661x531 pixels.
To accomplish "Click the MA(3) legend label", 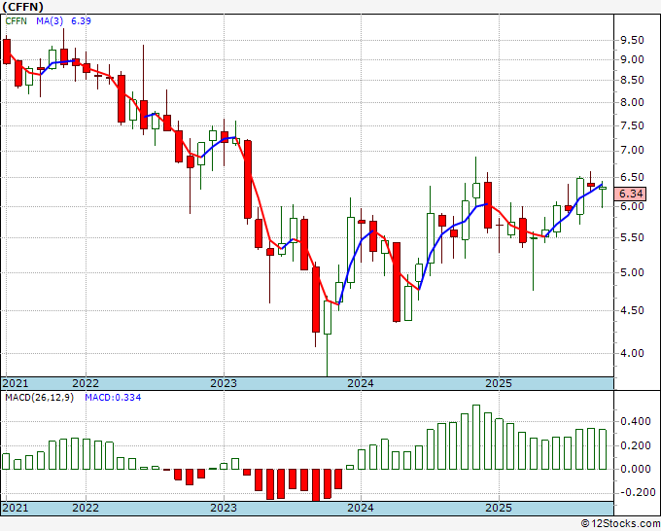I will pos(50,21).
